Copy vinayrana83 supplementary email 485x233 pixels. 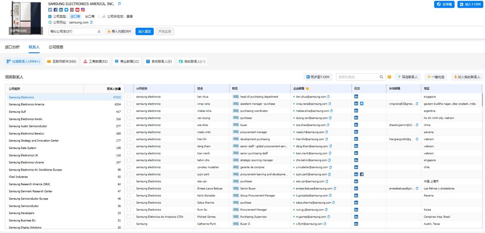click(417, 104)
